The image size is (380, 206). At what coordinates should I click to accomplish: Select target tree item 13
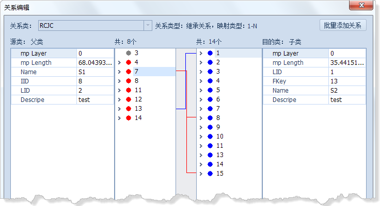click(x=220, y=155)
